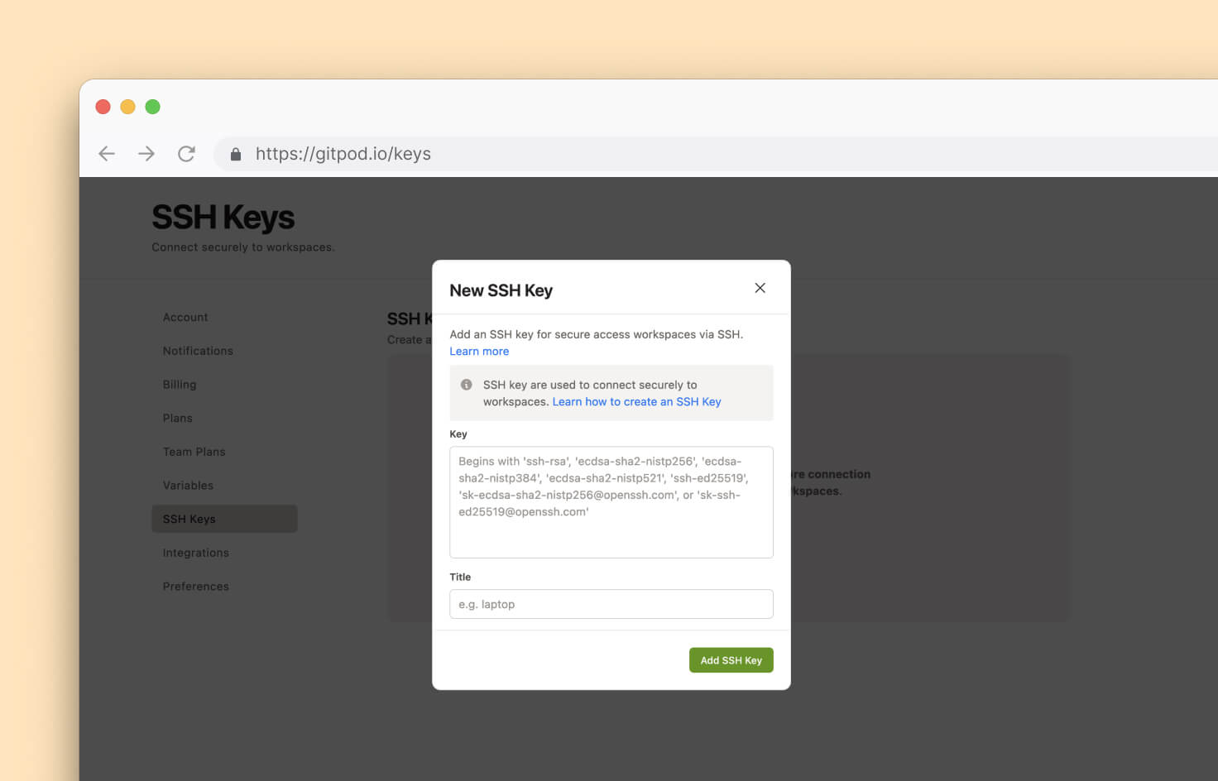1218x781 pixels.
Task: Select Billing from the settings menu
Action: coord(180,385)
